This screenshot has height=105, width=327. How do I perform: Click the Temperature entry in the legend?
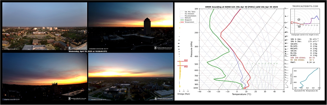(189, 22)
